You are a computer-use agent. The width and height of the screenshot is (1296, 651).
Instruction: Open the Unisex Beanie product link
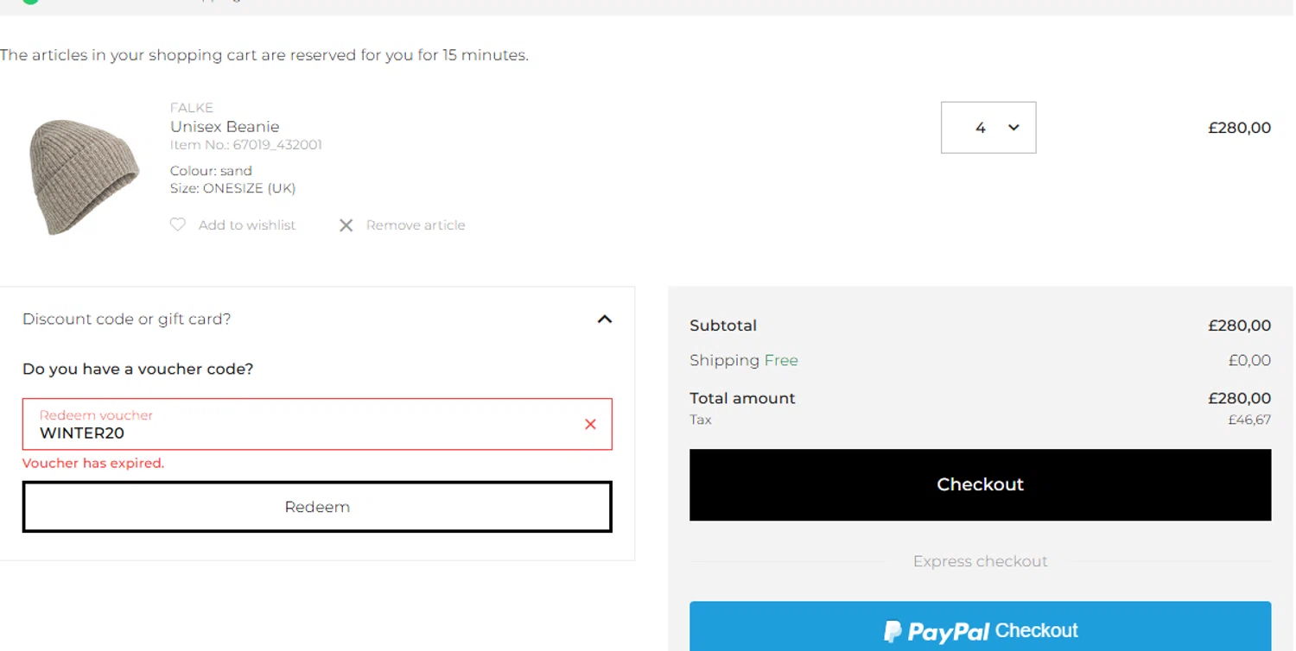[x=225, y=127]
